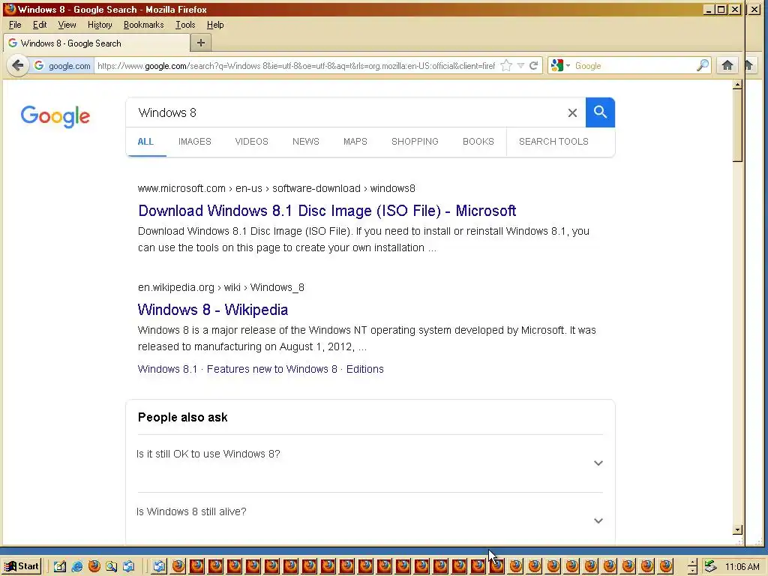The image size is (768, 576).
Task: Click the vertical scrollbar thumb
Action: coord(738,125)
